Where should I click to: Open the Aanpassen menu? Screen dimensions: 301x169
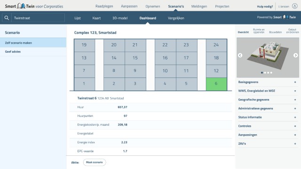[x=129, y=6]
